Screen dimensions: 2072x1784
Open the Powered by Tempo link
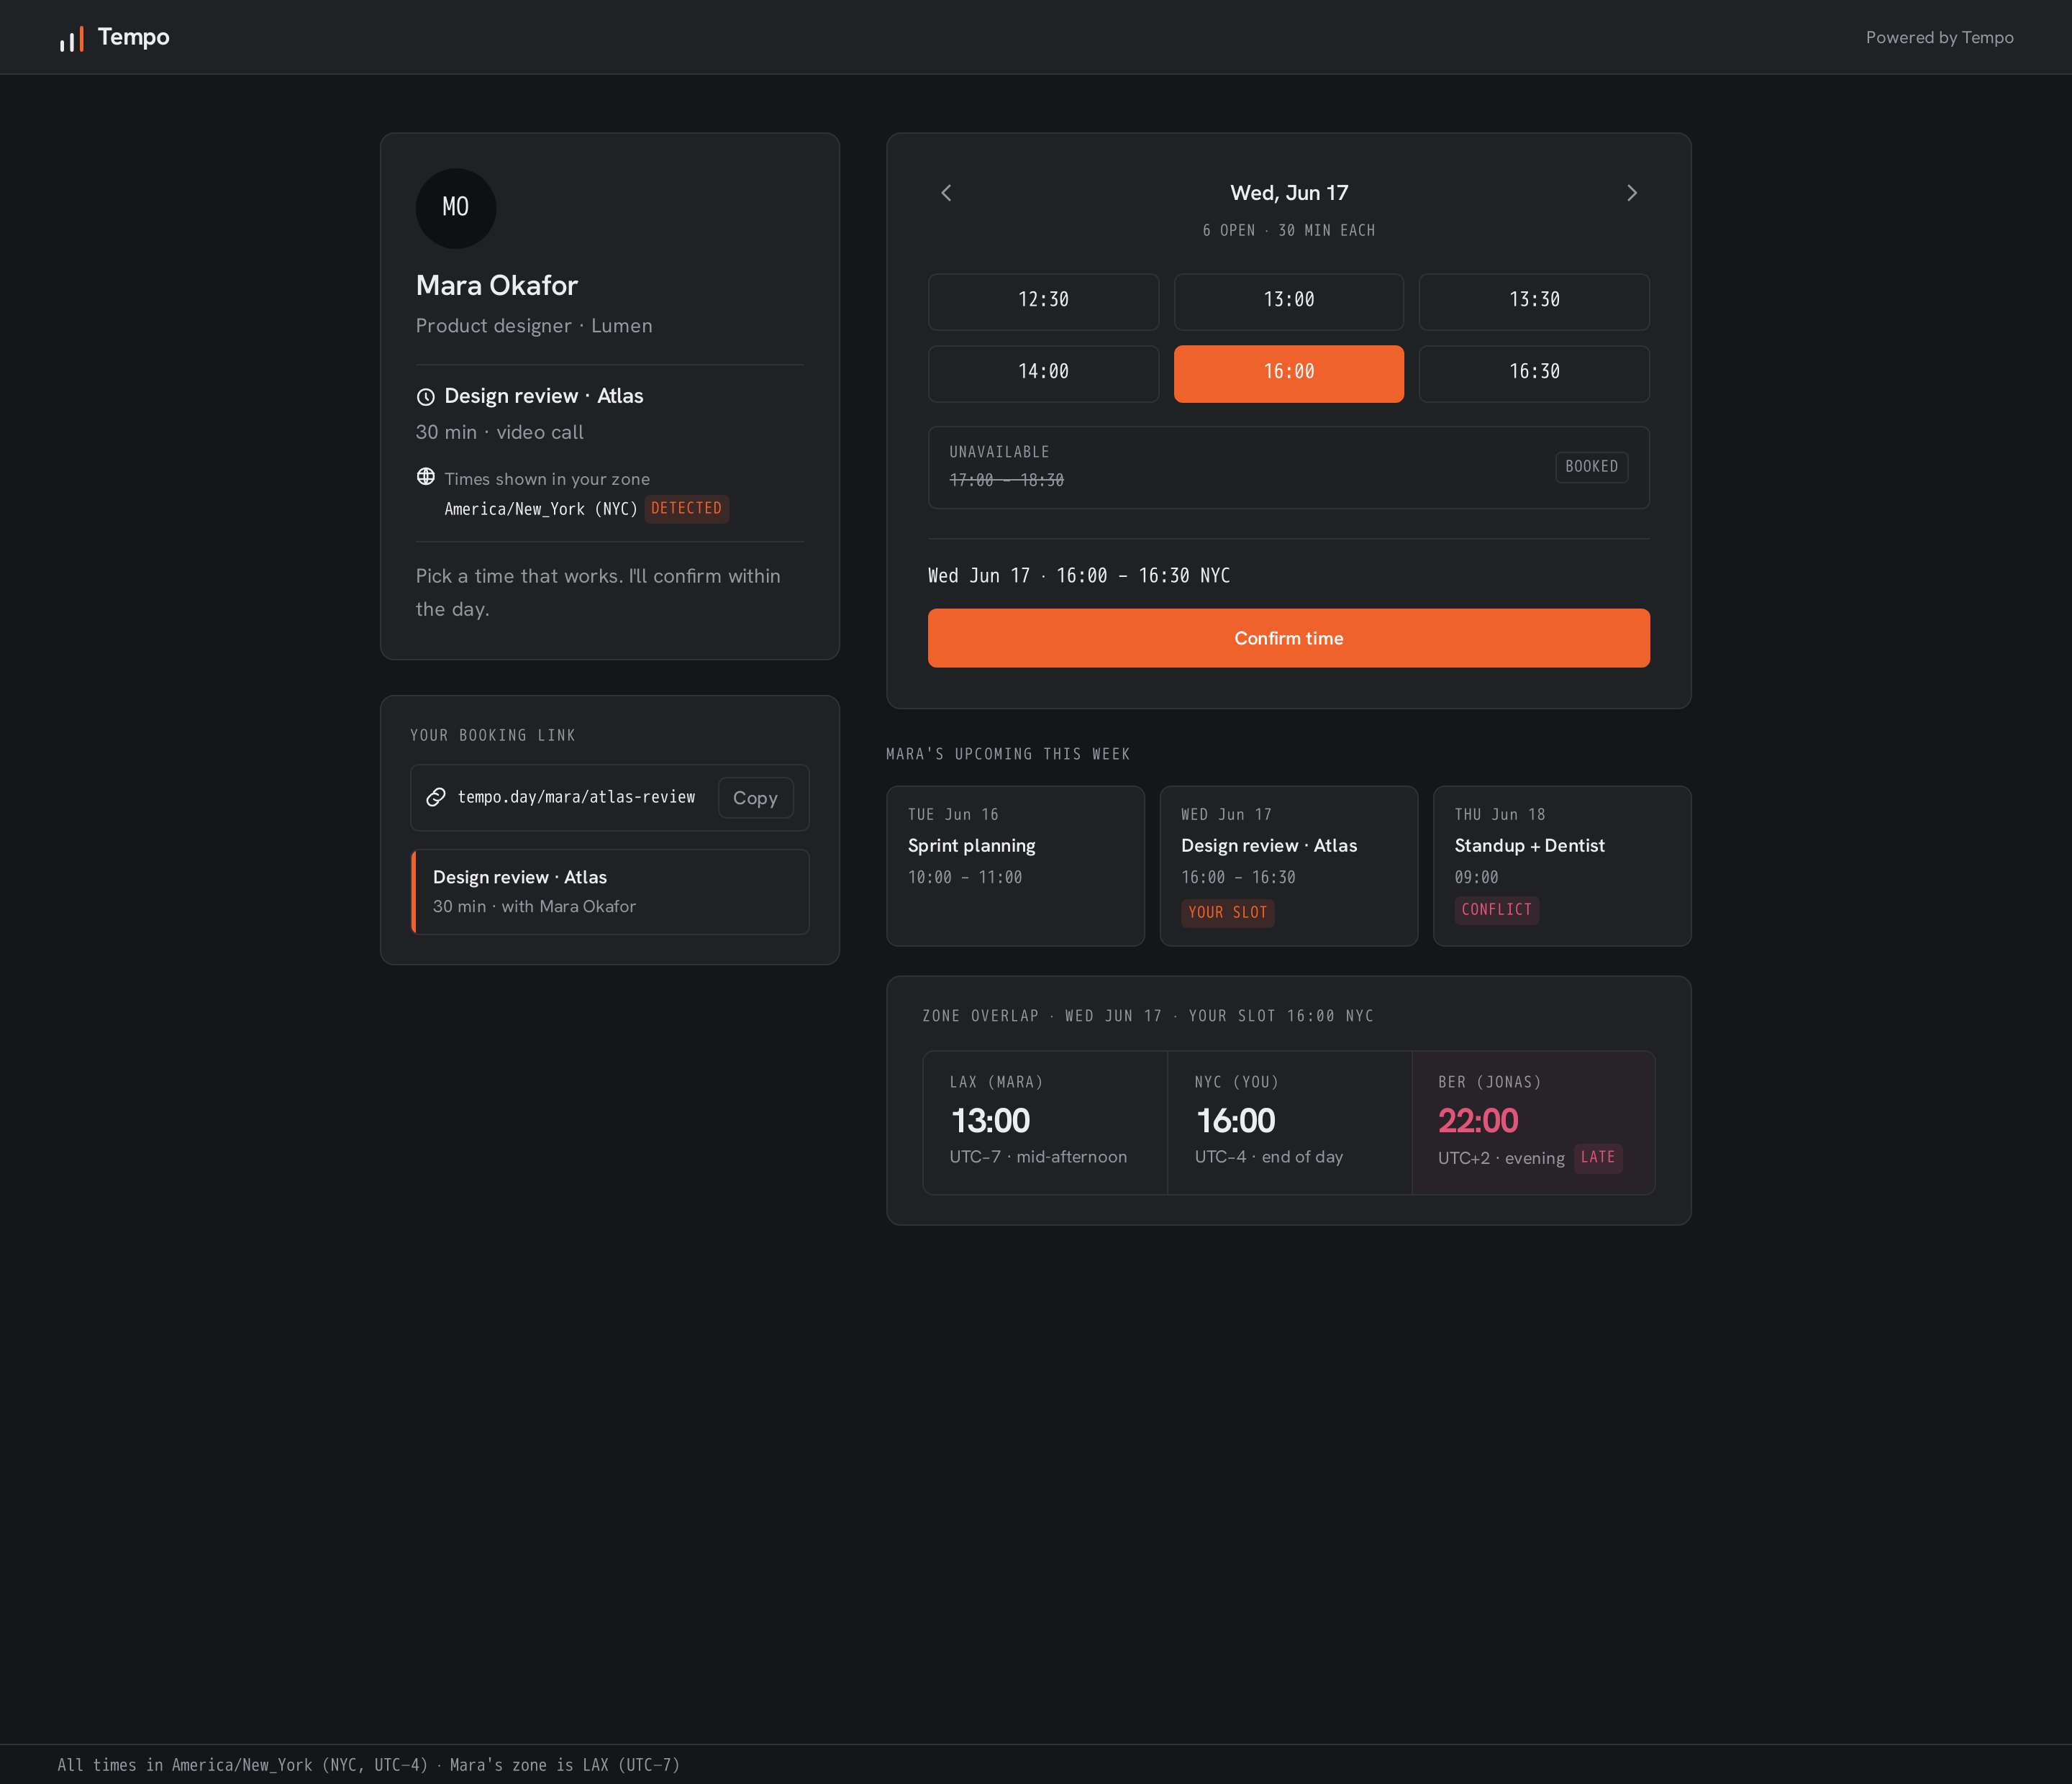(x=1939, y=37)
